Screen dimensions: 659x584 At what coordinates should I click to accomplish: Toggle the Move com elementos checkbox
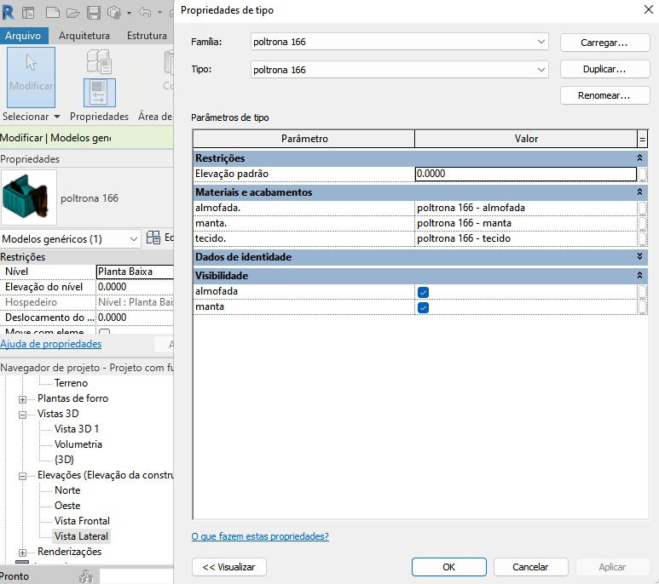[105, 331]
